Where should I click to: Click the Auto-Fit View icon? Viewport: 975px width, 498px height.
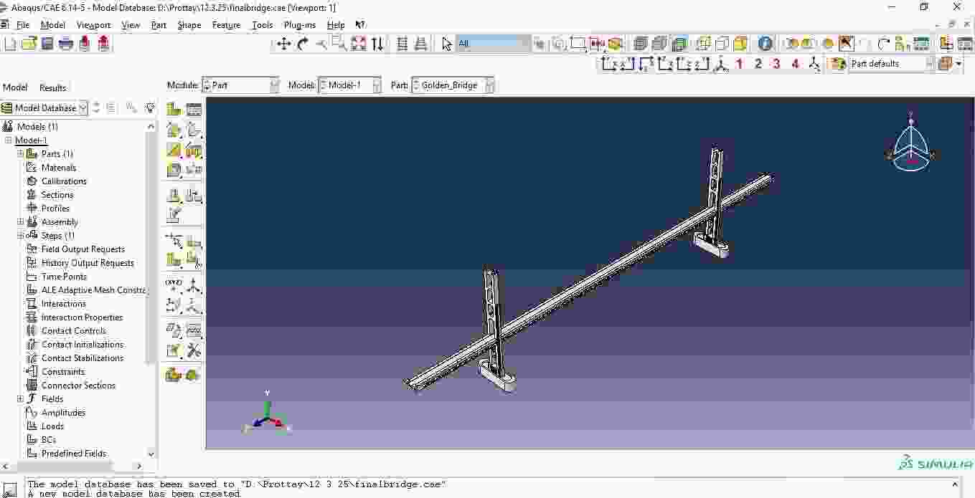[x=359, y=44]
